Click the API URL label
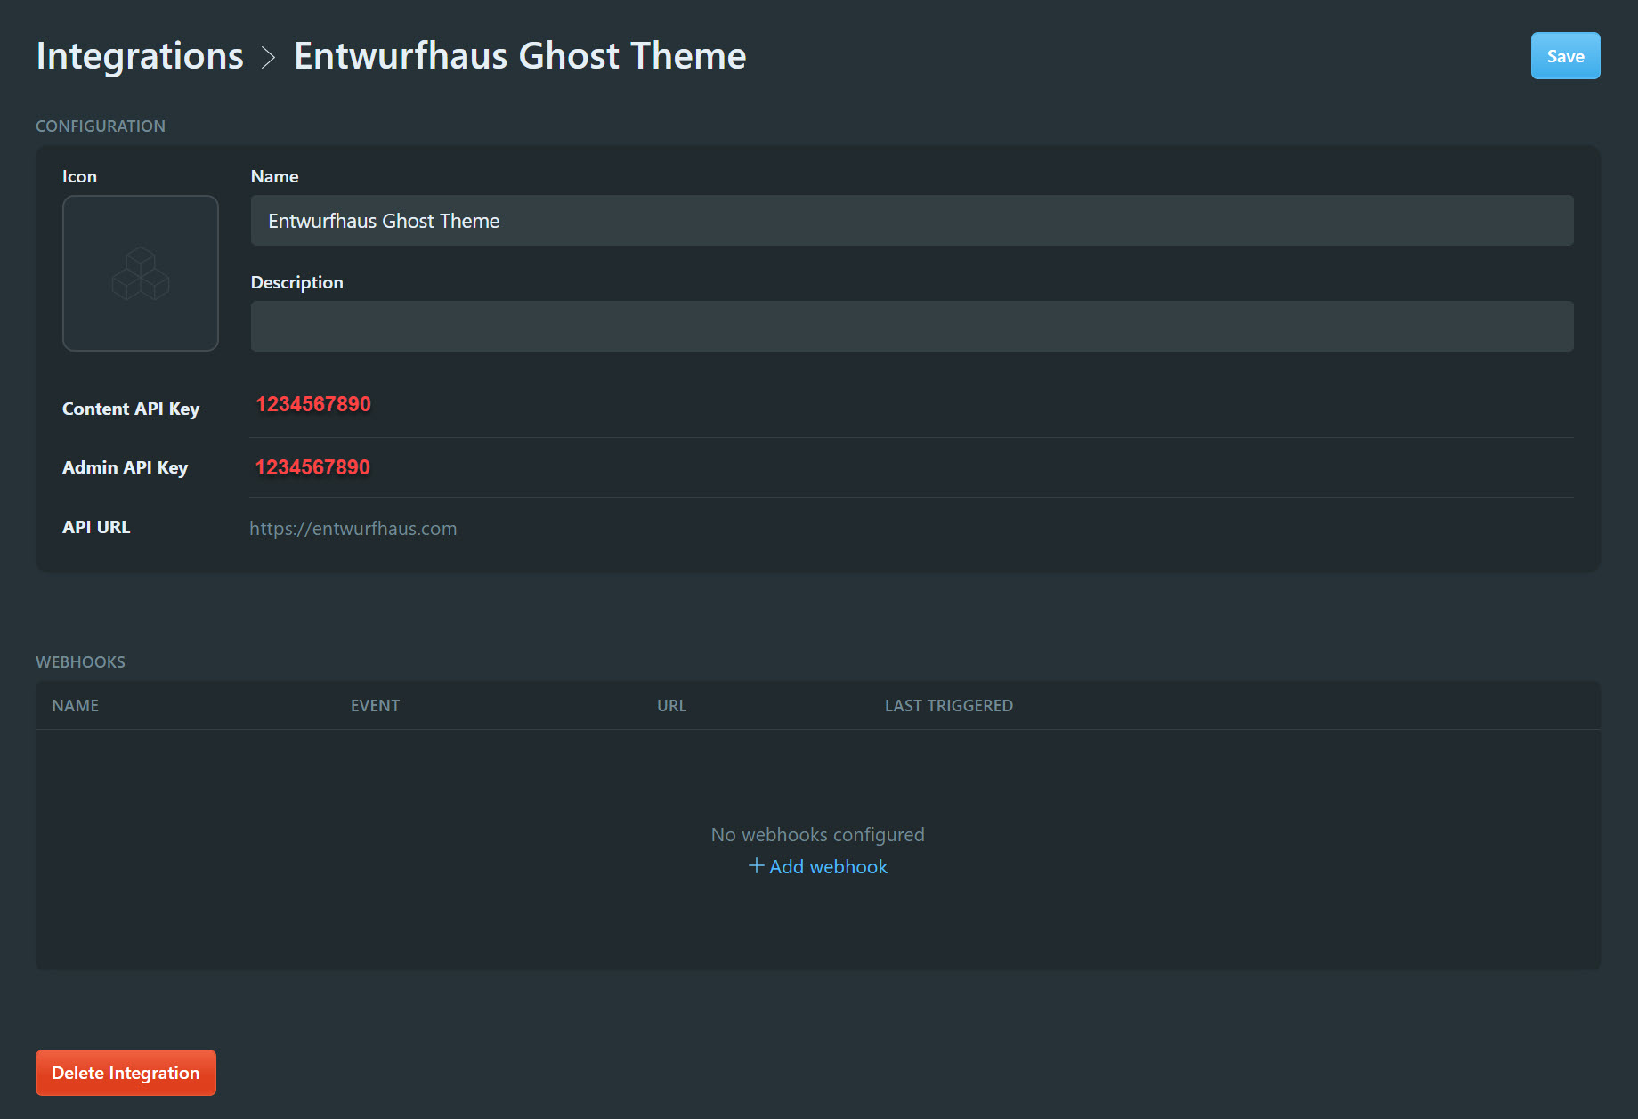1638x1119 pixels. pos(96,527)
